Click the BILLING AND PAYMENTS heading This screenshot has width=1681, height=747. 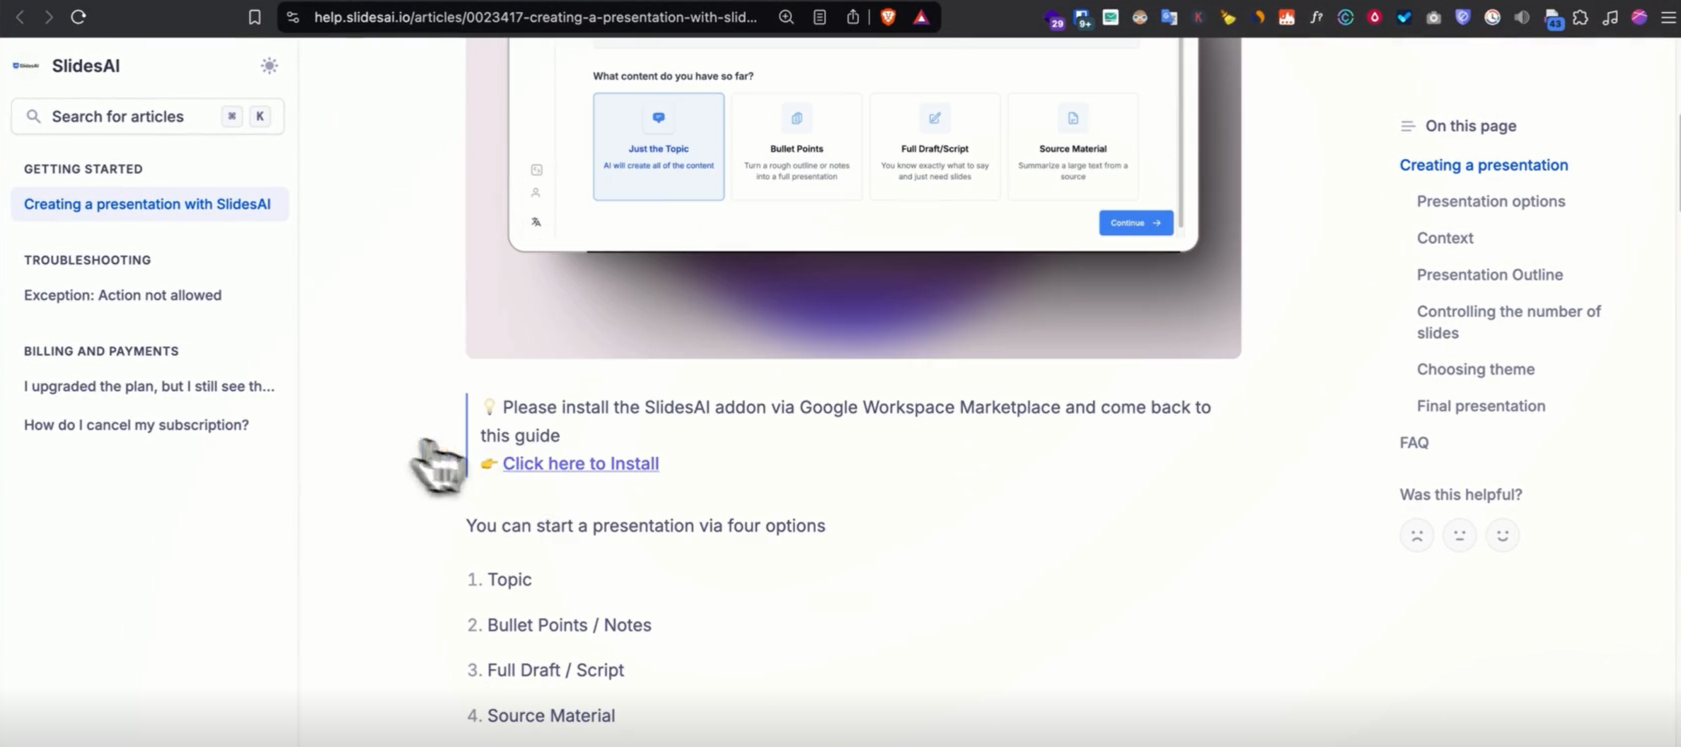[x=101, y=352]
